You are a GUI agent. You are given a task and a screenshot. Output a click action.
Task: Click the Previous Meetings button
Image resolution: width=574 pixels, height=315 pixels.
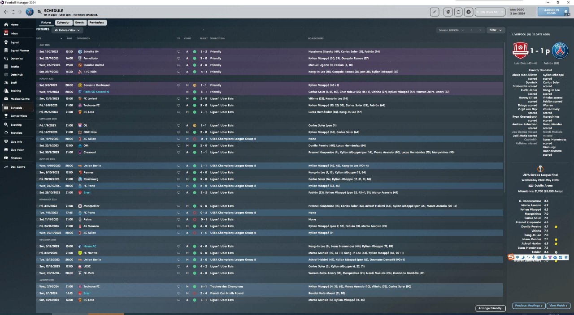point(528,306)
